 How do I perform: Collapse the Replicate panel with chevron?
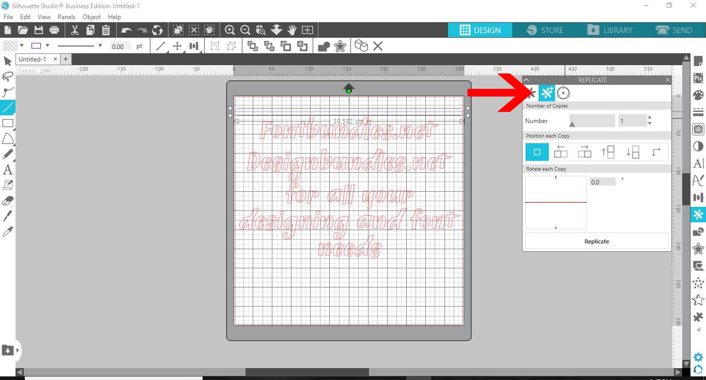(526, 80)
